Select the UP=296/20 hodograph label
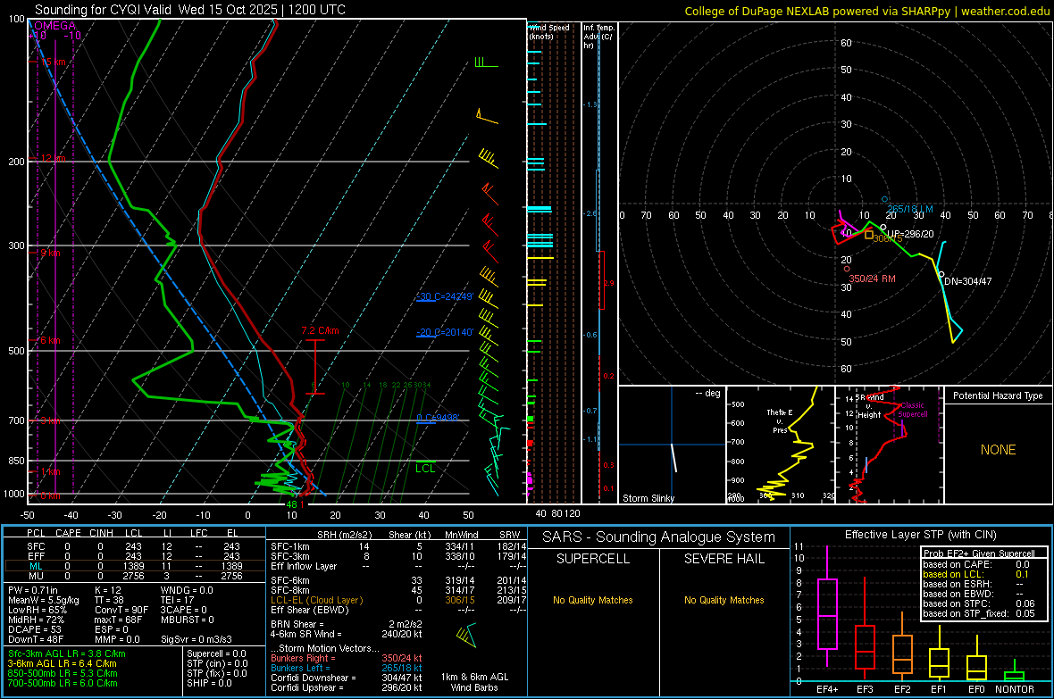 tap(910, 234)
